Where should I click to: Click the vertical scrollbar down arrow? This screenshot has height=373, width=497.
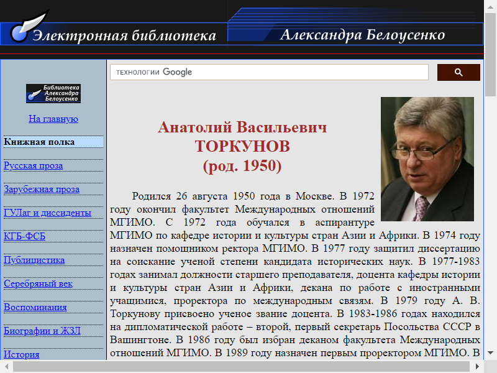[x=490, y=352]
